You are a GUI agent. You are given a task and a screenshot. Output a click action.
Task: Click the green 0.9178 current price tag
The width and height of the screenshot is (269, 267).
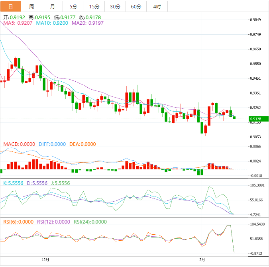pos(255,119)
